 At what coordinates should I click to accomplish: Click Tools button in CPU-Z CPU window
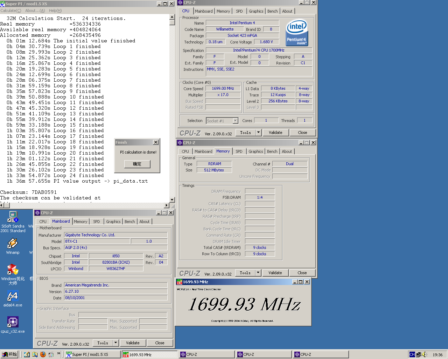point(246,133)
